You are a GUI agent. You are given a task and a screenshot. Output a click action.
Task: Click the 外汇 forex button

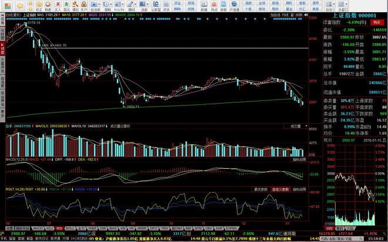coord(302,9)
